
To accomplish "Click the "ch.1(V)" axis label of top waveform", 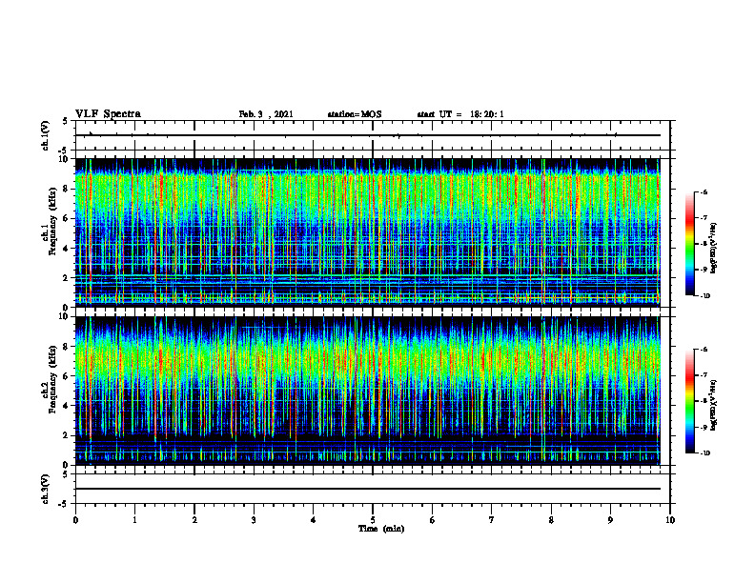I will coord(46,135).
